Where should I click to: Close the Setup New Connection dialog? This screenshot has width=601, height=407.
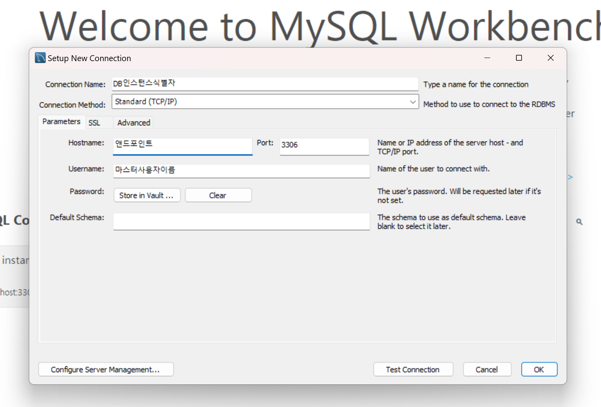tap(550, 58)
